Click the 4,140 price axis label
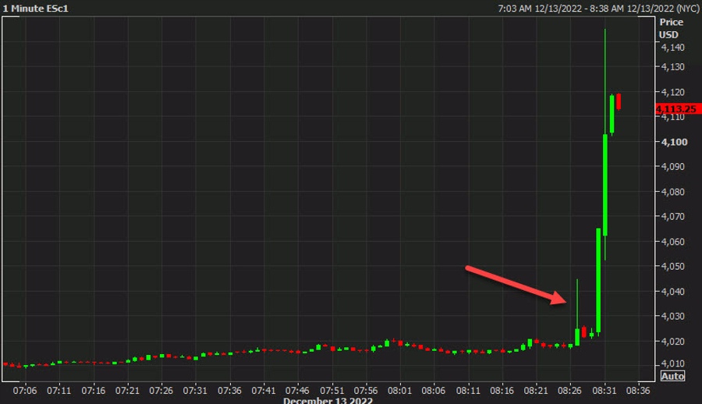702x404 pixels. tap(672, 48)
